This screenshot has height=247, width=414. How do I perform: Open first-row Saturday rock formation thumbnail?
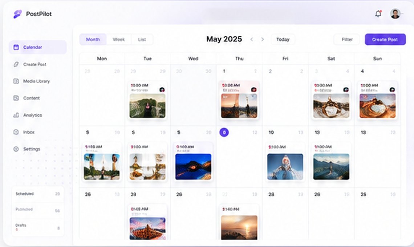[x=331, y=106]
